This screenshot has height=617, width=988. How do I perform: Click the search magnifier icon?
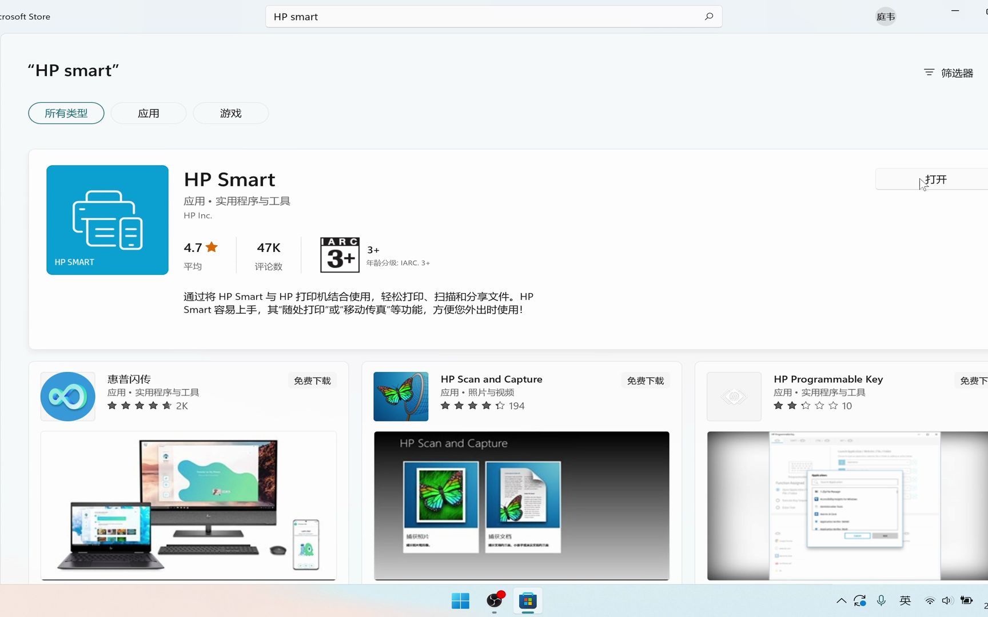708,16
